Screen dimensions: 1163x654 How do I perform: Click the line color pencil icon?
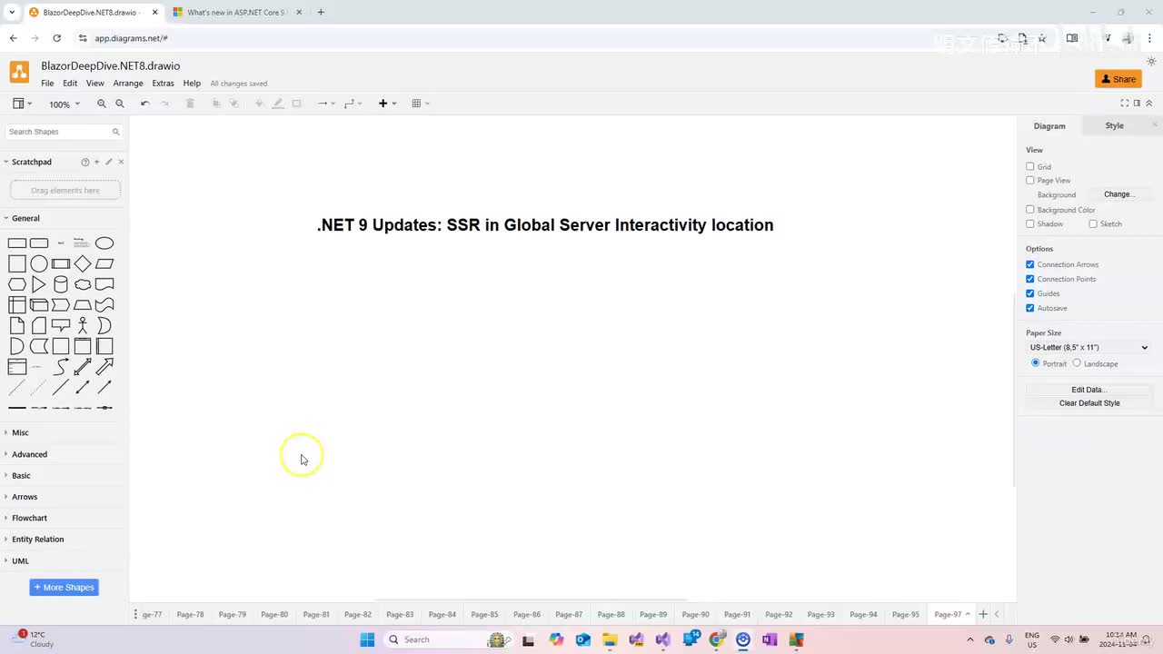[x=278, y=104]
